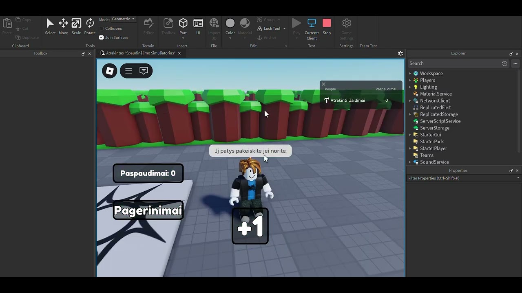Open the UI insert tool
The height and width of the screenshot is (293, 522).
[x=198, y=26]
